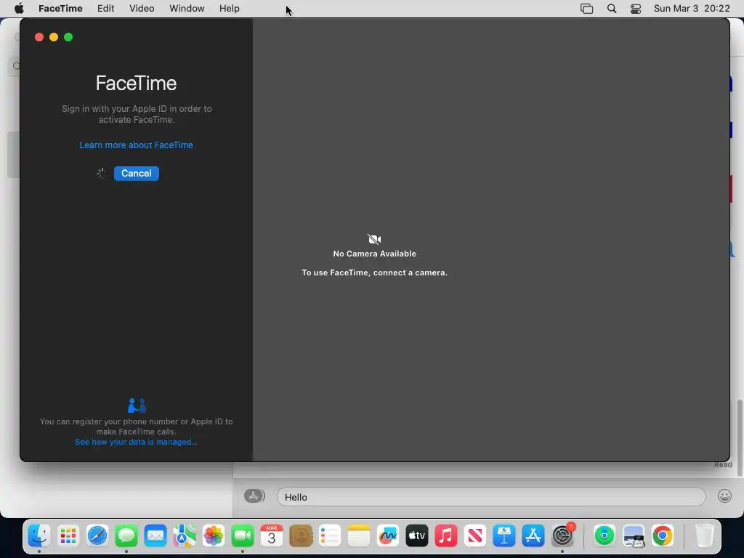Open Spotlight search in menu bar
The image size is (744, 558).
(612, 9)
